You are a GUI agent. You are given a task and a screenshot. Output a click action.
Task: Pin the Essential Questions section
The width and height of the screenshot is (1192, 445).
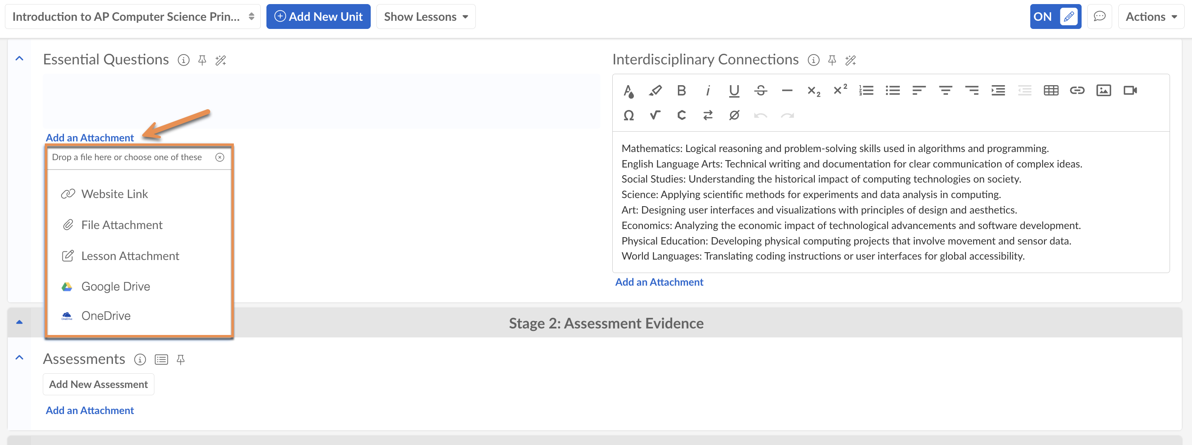(202, 60)
